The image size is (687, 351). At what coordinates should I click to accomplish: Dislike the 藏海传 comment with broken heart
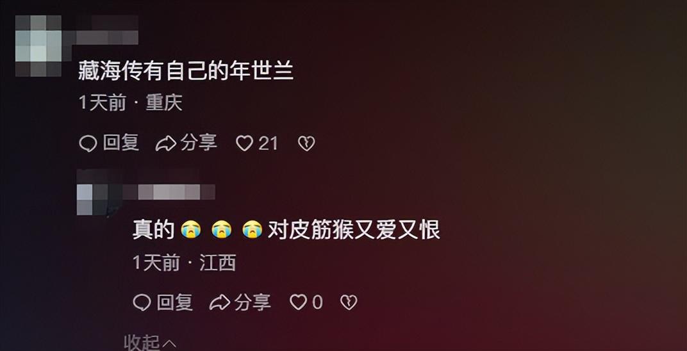click(x=306, y=143)
